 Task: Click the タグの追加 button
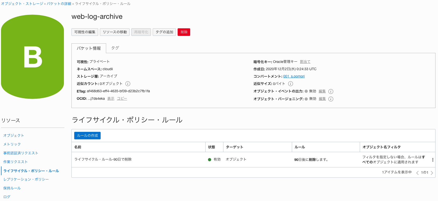164,32
